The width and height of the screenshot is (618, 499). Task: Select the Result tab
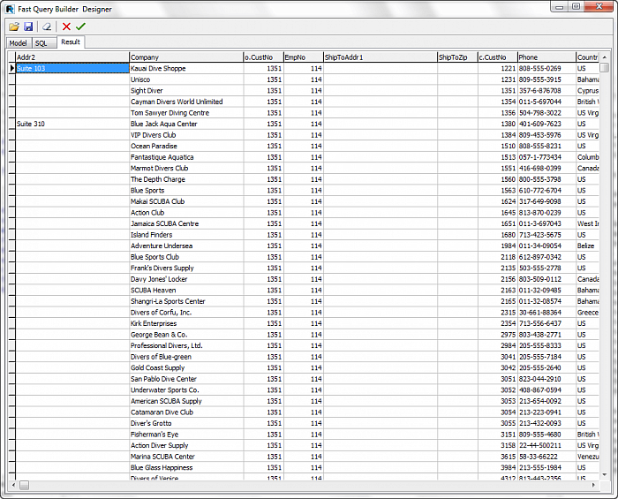71,42
